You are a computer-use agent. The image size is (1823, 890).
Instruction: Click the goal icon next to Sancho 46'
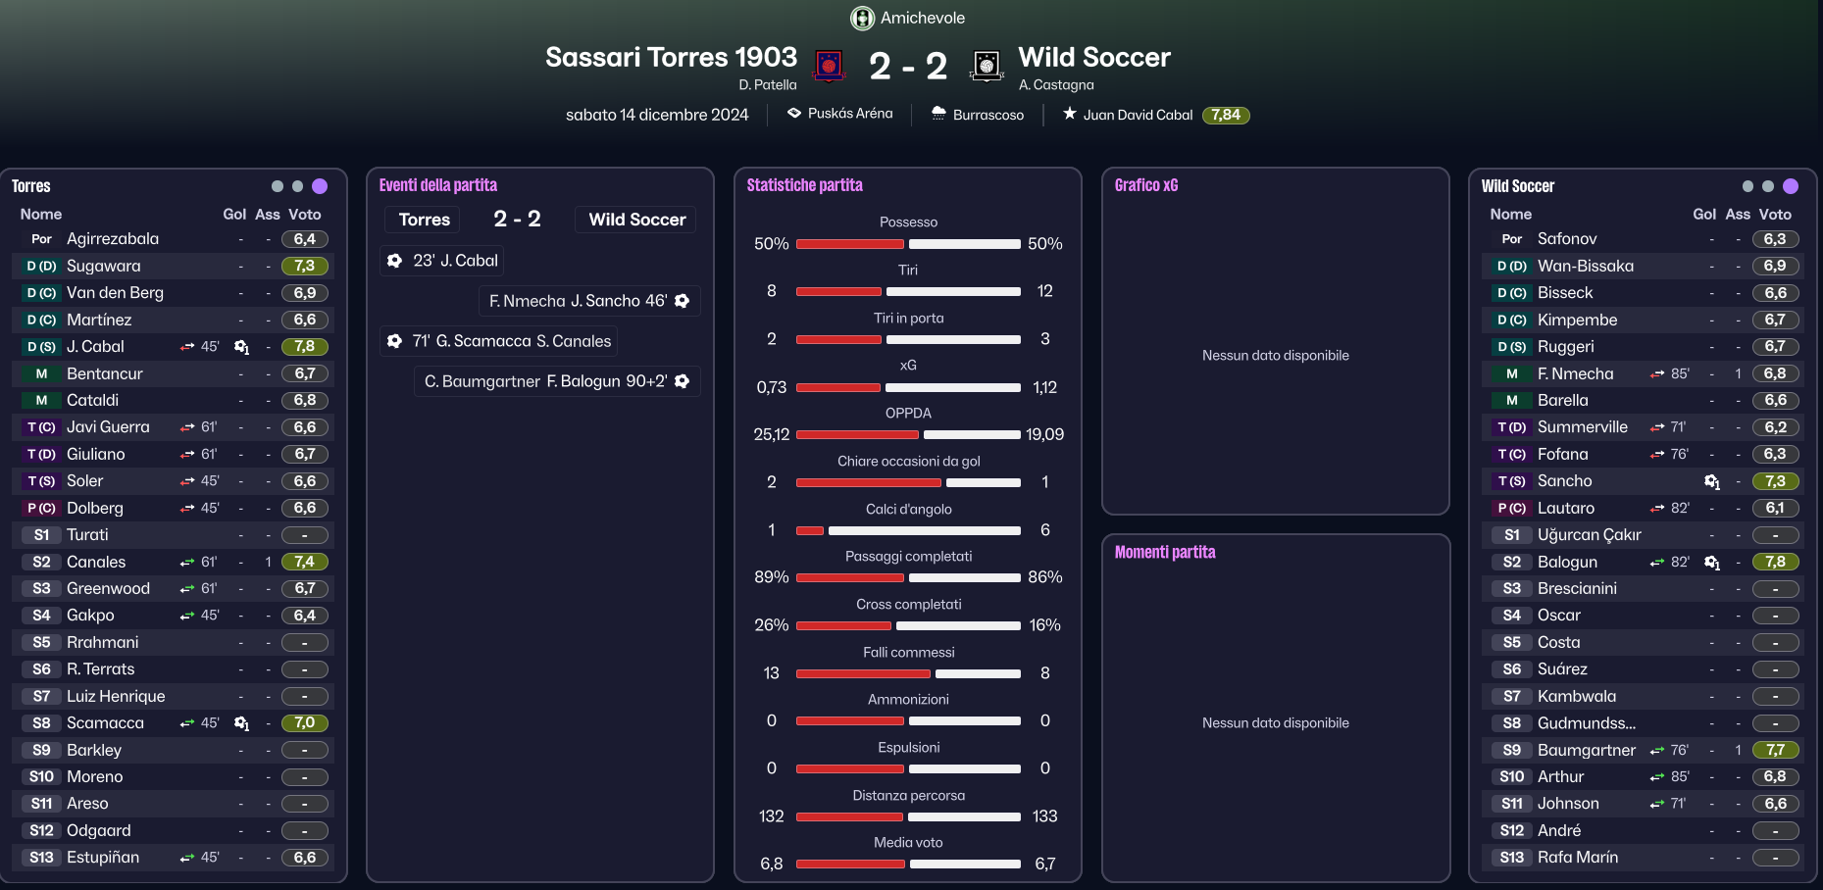click(683, 301)
